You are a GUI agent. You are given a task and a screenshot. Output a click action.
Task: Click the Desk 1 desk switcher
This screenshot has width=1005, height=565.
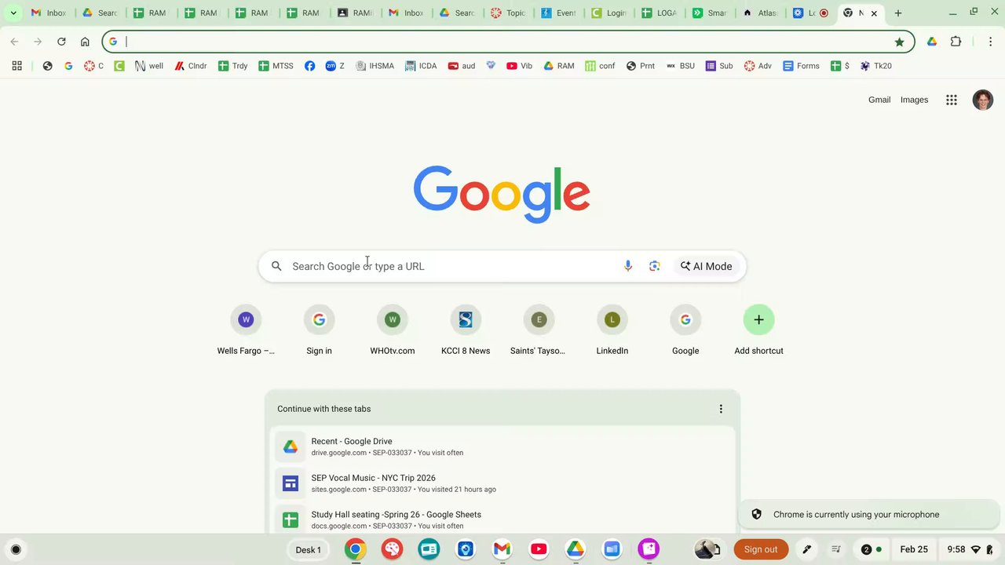pos(308,549)
